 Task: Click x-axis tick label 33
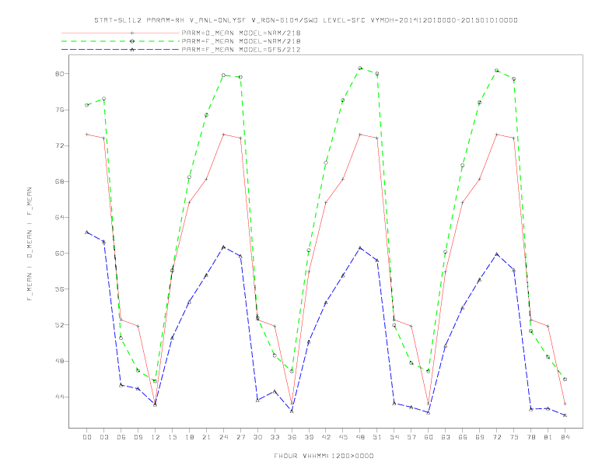(275, 437)
